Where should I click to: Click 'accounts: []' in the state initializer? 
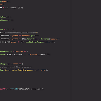(14, 8)
